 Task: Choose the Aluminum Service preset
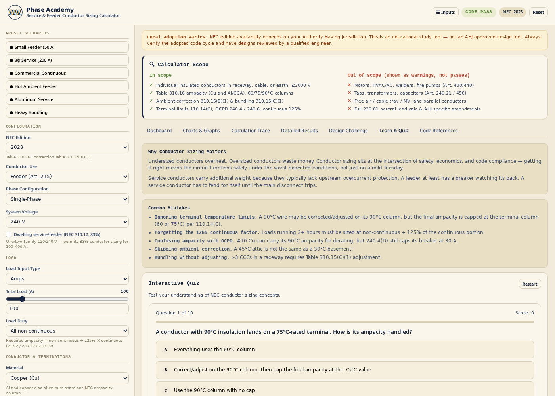67,99
